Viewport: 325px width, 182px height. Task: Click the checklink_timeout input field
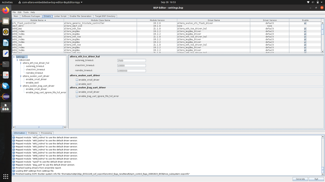(x=132, y=65)
